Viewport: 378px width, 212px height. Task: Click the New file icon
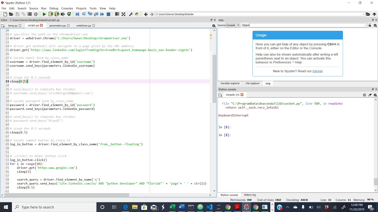click(5, 14)
